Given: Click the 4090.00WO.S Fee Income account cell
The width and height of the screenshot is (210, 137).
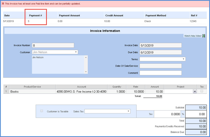Looking at the screenshot, I should pos(81,92).
